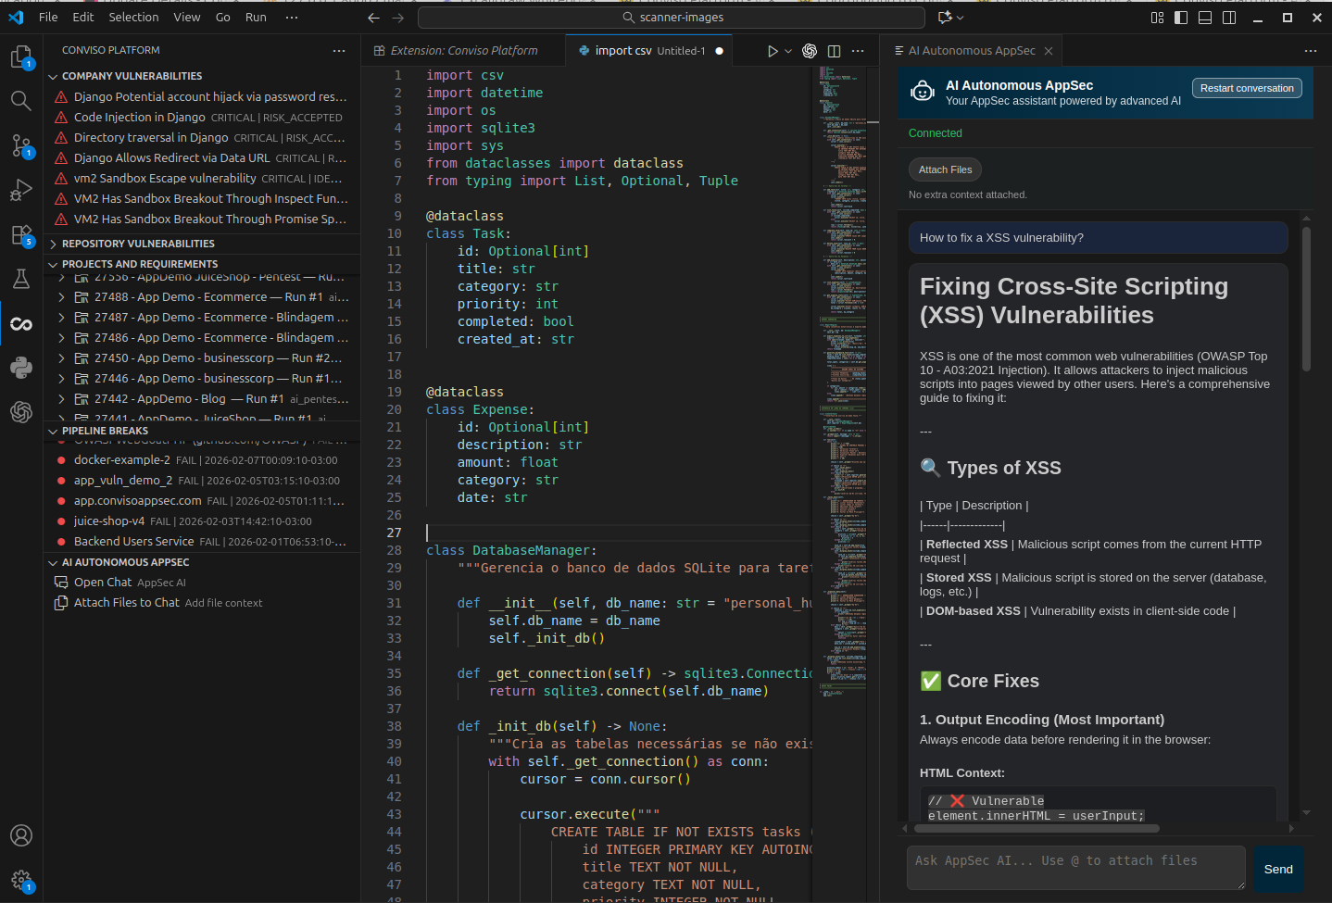Viewport: 1332px width, 903px height.
Task: Click the VS Code logo in title bar
Action: tap(16, 18)
